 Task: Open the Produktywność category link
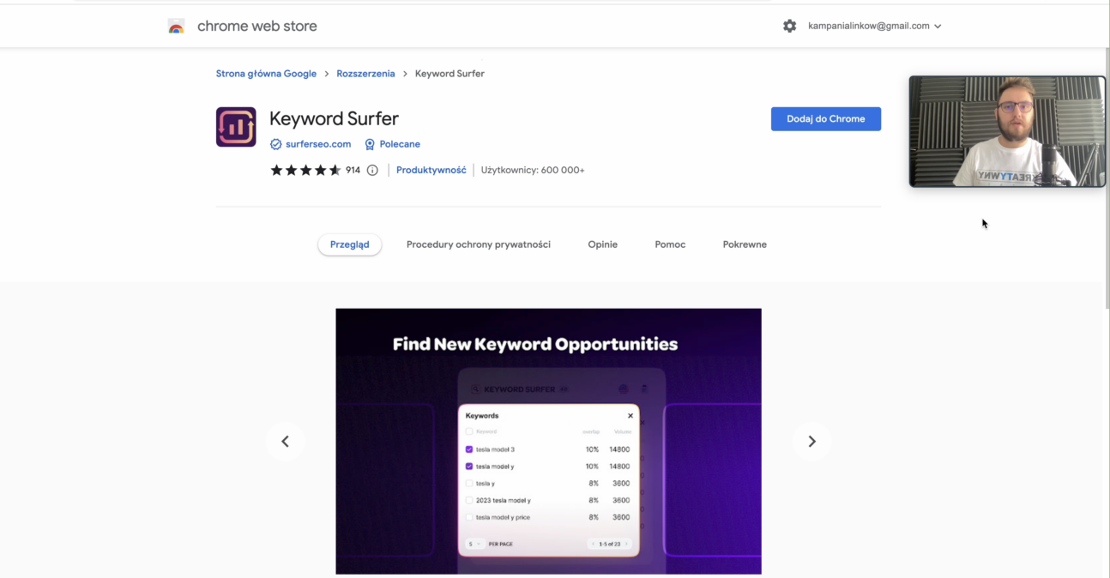[x=431, y=171]
